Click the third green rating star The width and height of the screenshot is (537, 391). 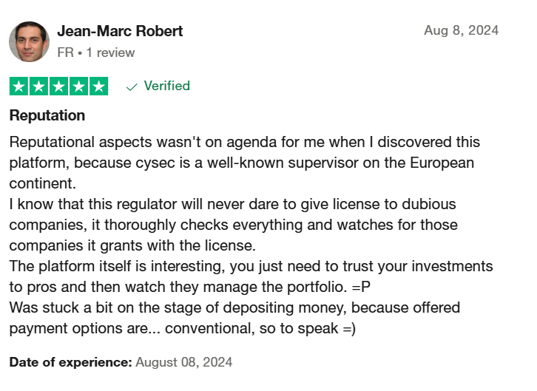coord(58,86)
